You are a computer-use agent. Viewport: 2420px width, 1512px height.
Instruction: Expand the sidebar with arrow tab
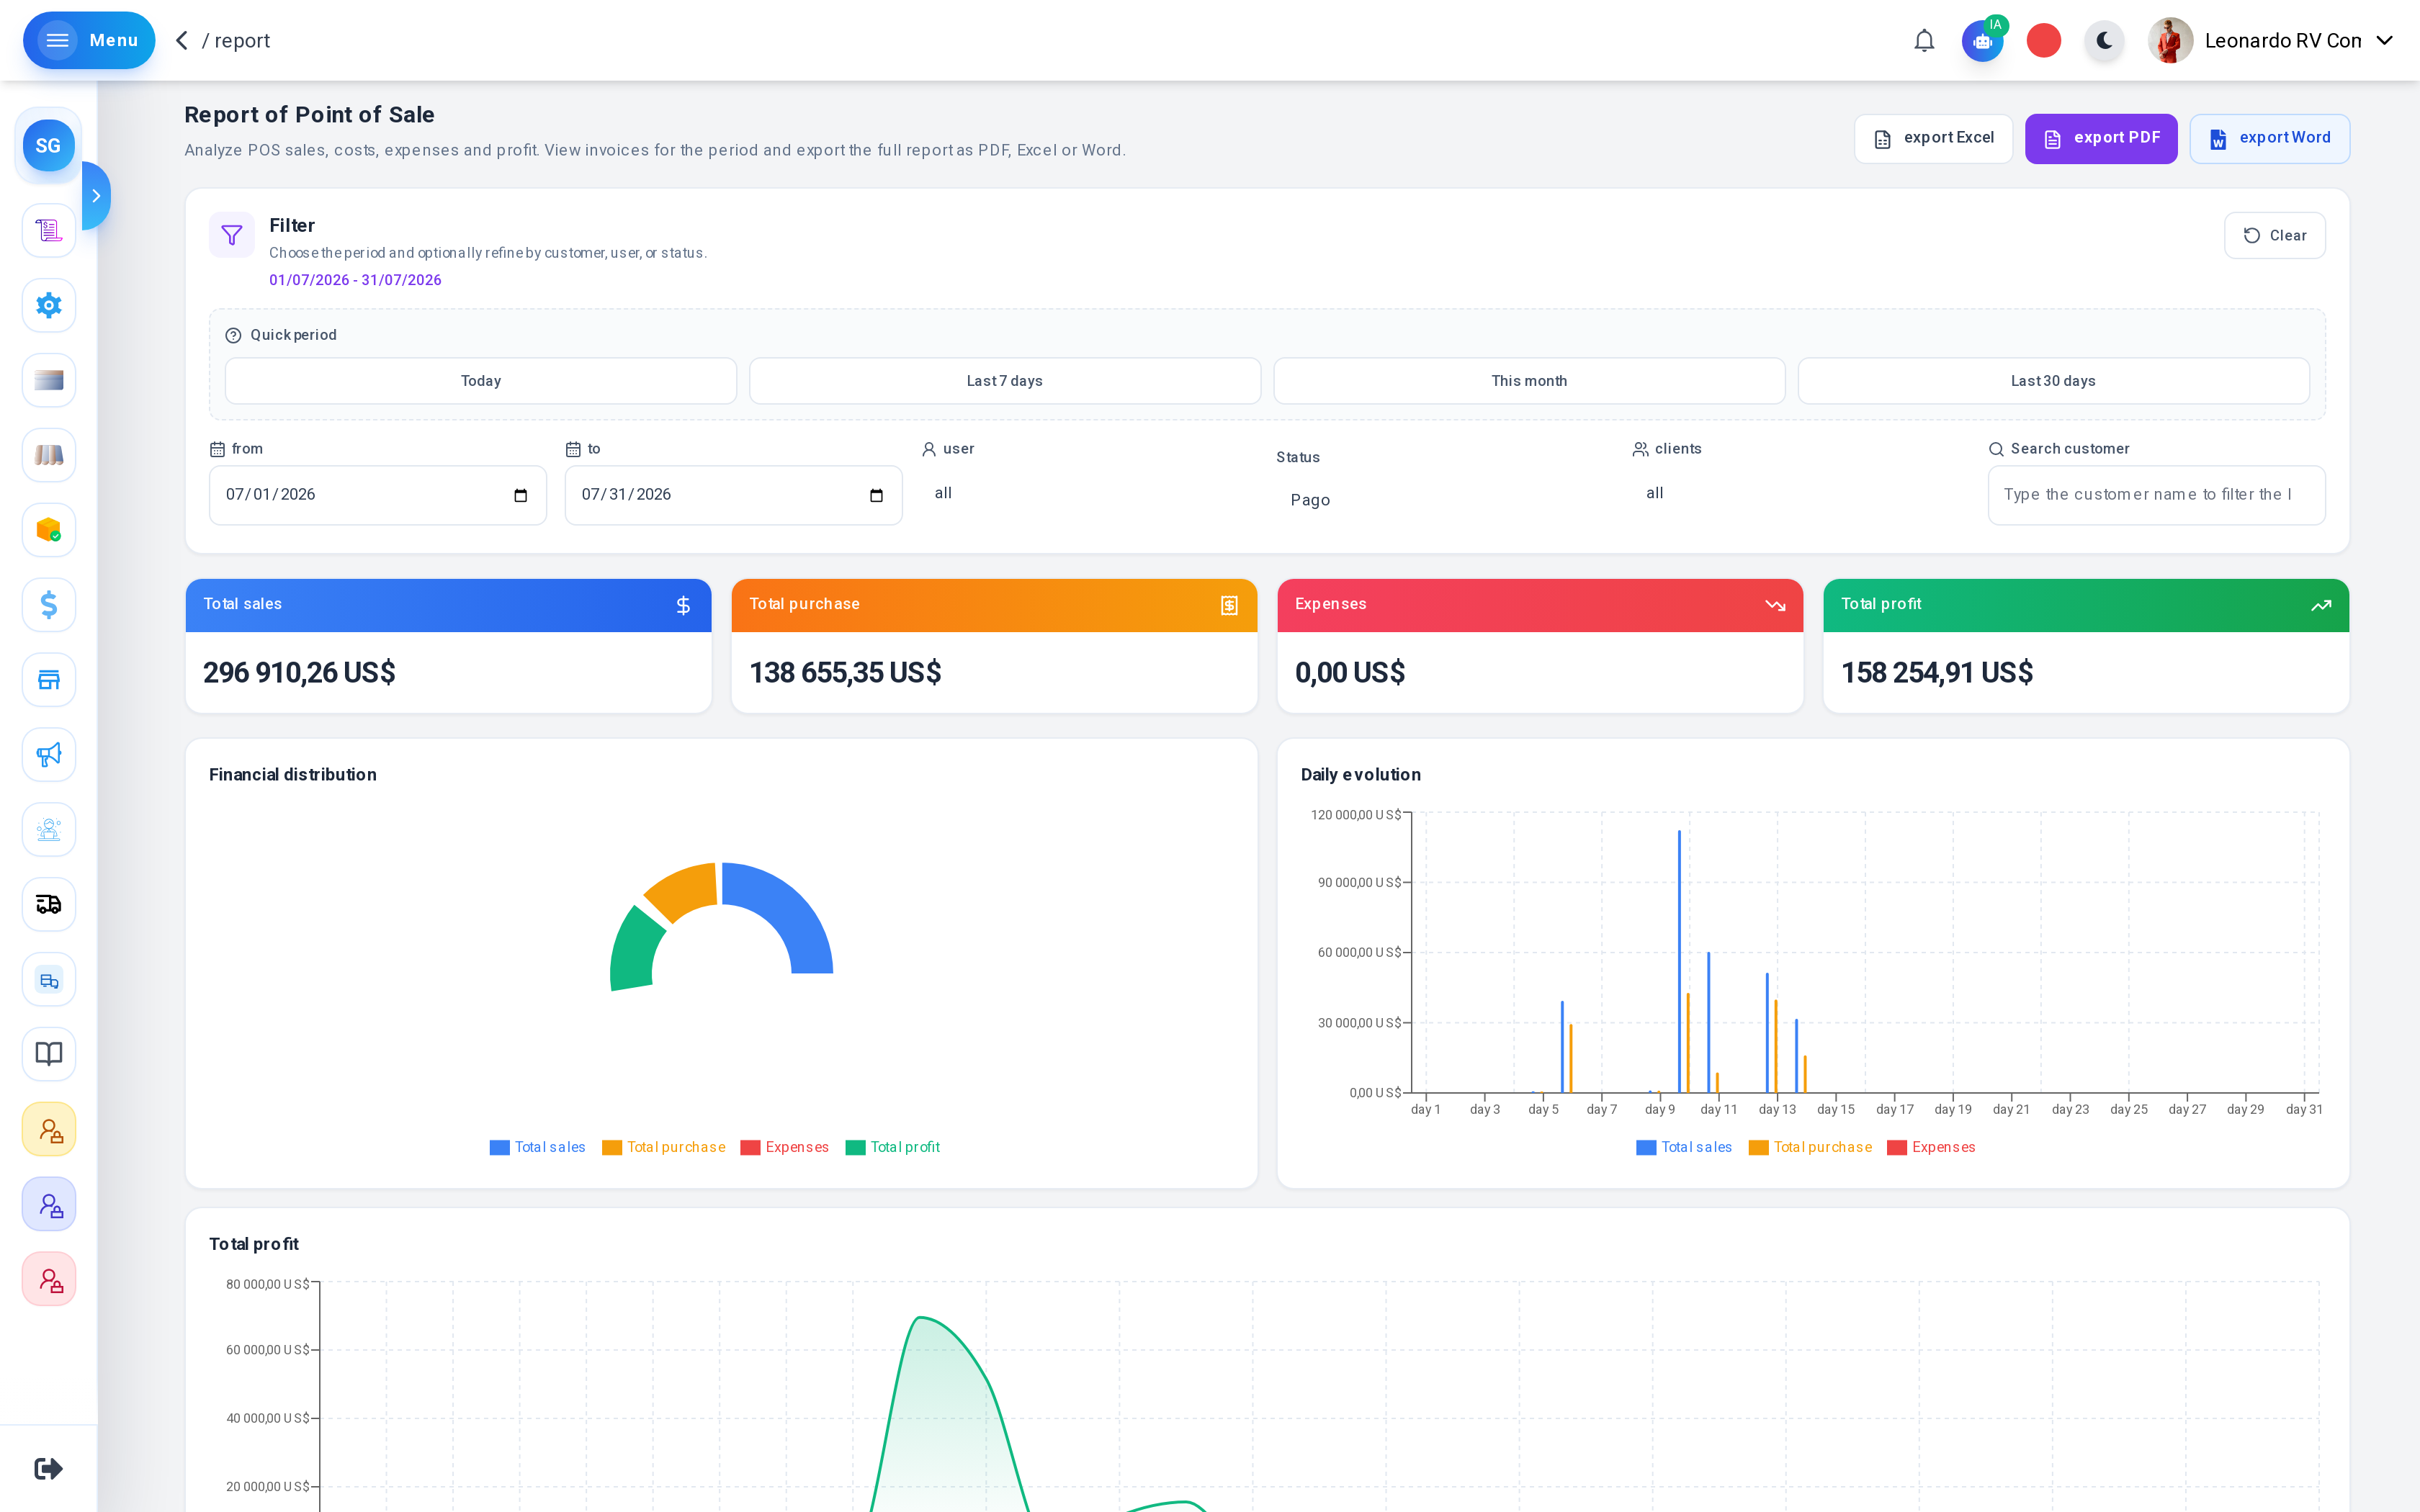96,196
